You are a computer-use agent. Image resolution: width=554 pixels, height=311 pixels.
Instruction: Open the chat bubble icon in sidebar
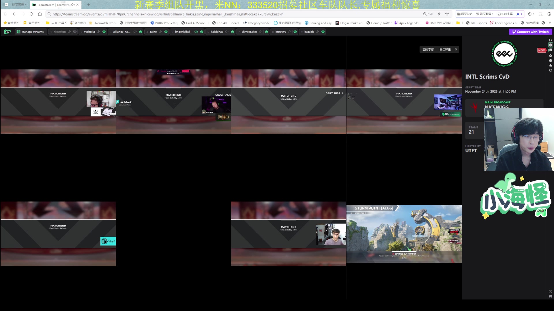[550, 61]
